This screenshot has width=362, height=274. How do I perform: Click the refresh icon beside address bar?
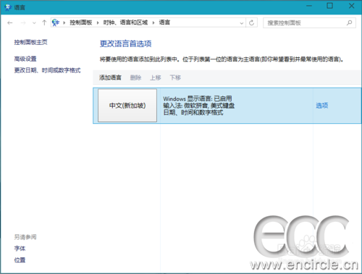point(251,22)
